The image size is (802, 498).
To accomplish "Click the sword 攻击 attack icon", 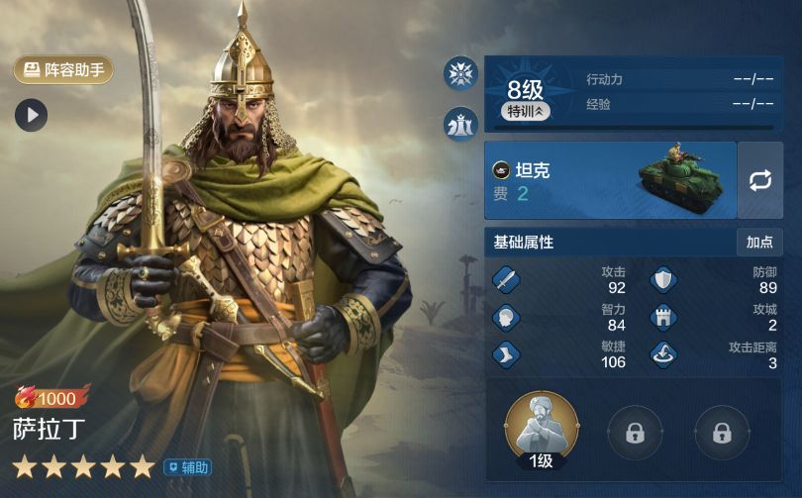I will pos(506,279).
